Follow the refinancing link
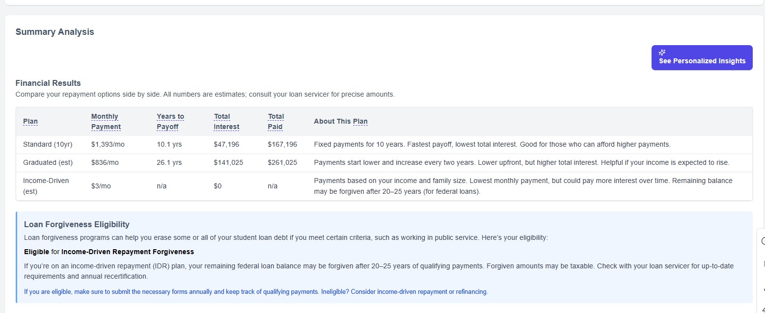Viewport: 765px width, 313px height. point(471,291)
